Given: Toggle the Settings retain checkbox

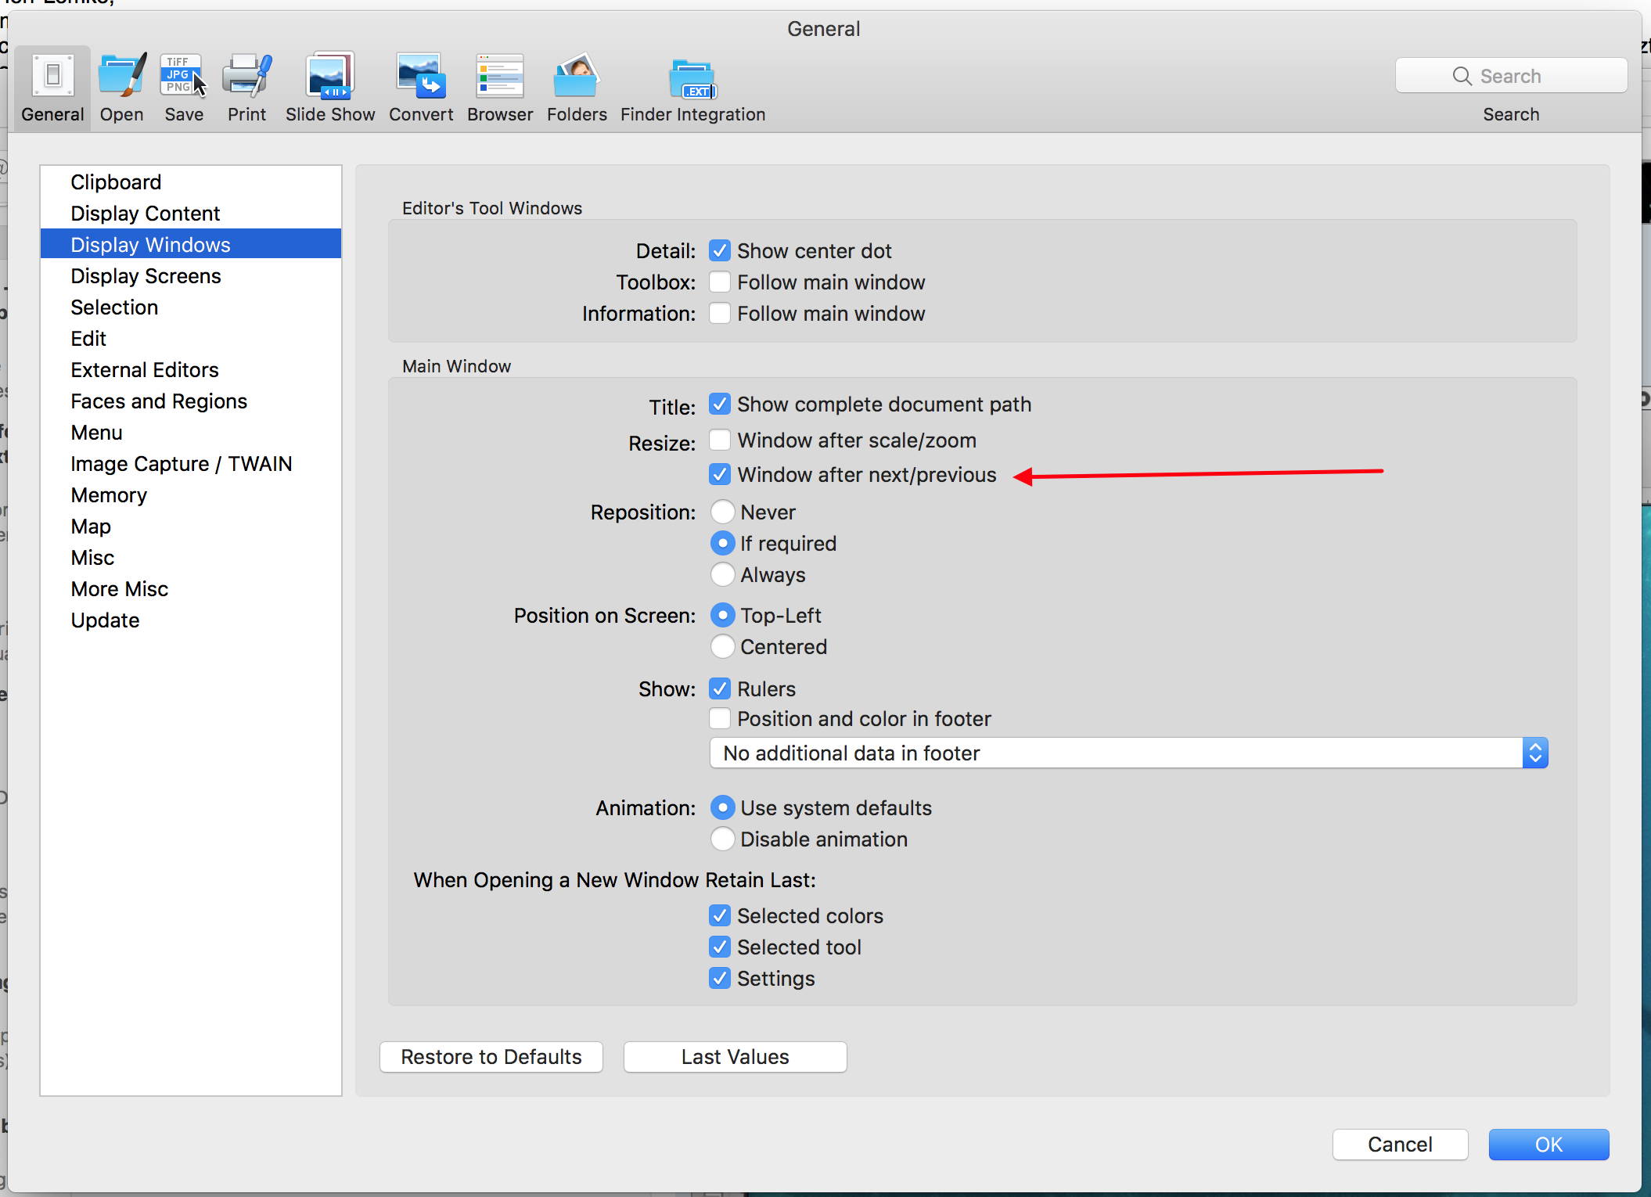Looking at the screenshot, I should click(x=720, y=978).
